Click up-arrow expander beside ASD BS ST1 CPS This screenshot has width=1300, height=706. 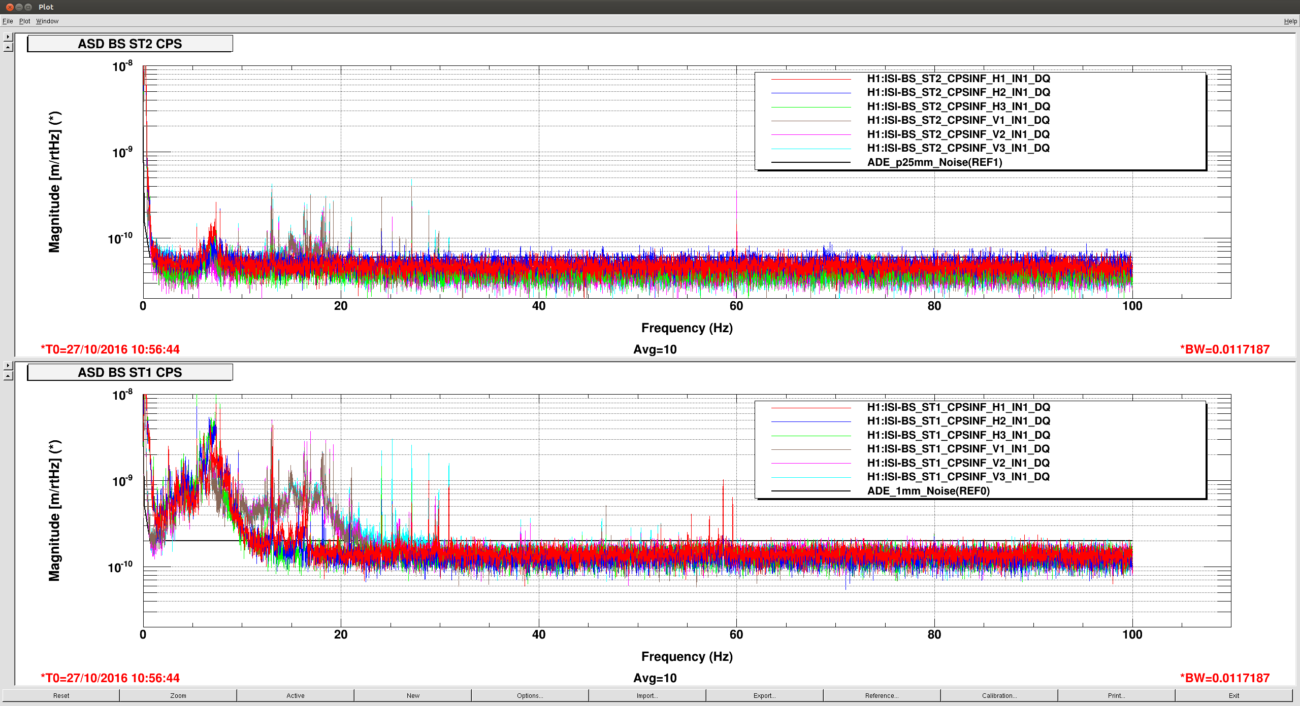pos(8,376)
